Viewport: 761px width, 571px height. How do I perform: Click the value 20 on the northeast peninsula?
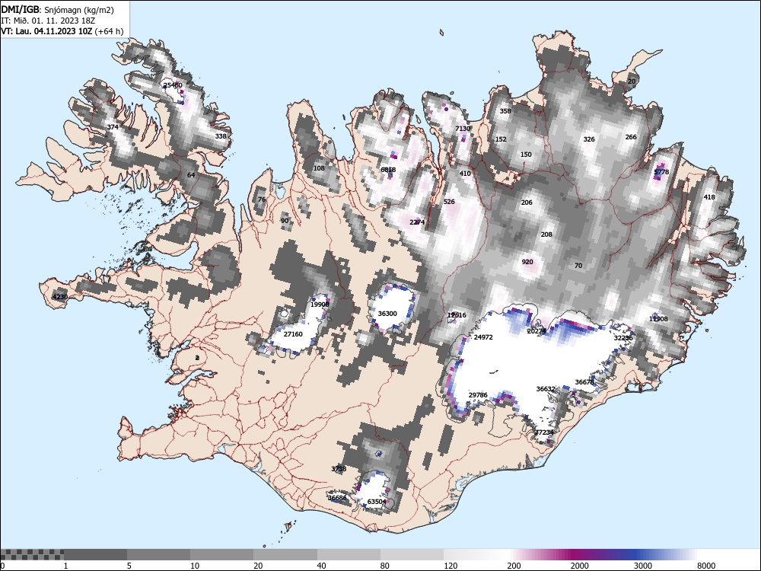pyautogui.click(x=632, y=81)
